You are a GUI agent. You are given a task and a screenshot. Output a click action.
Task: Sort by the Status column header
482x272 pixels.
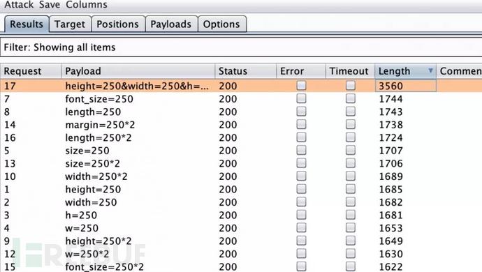click(246, 71)
